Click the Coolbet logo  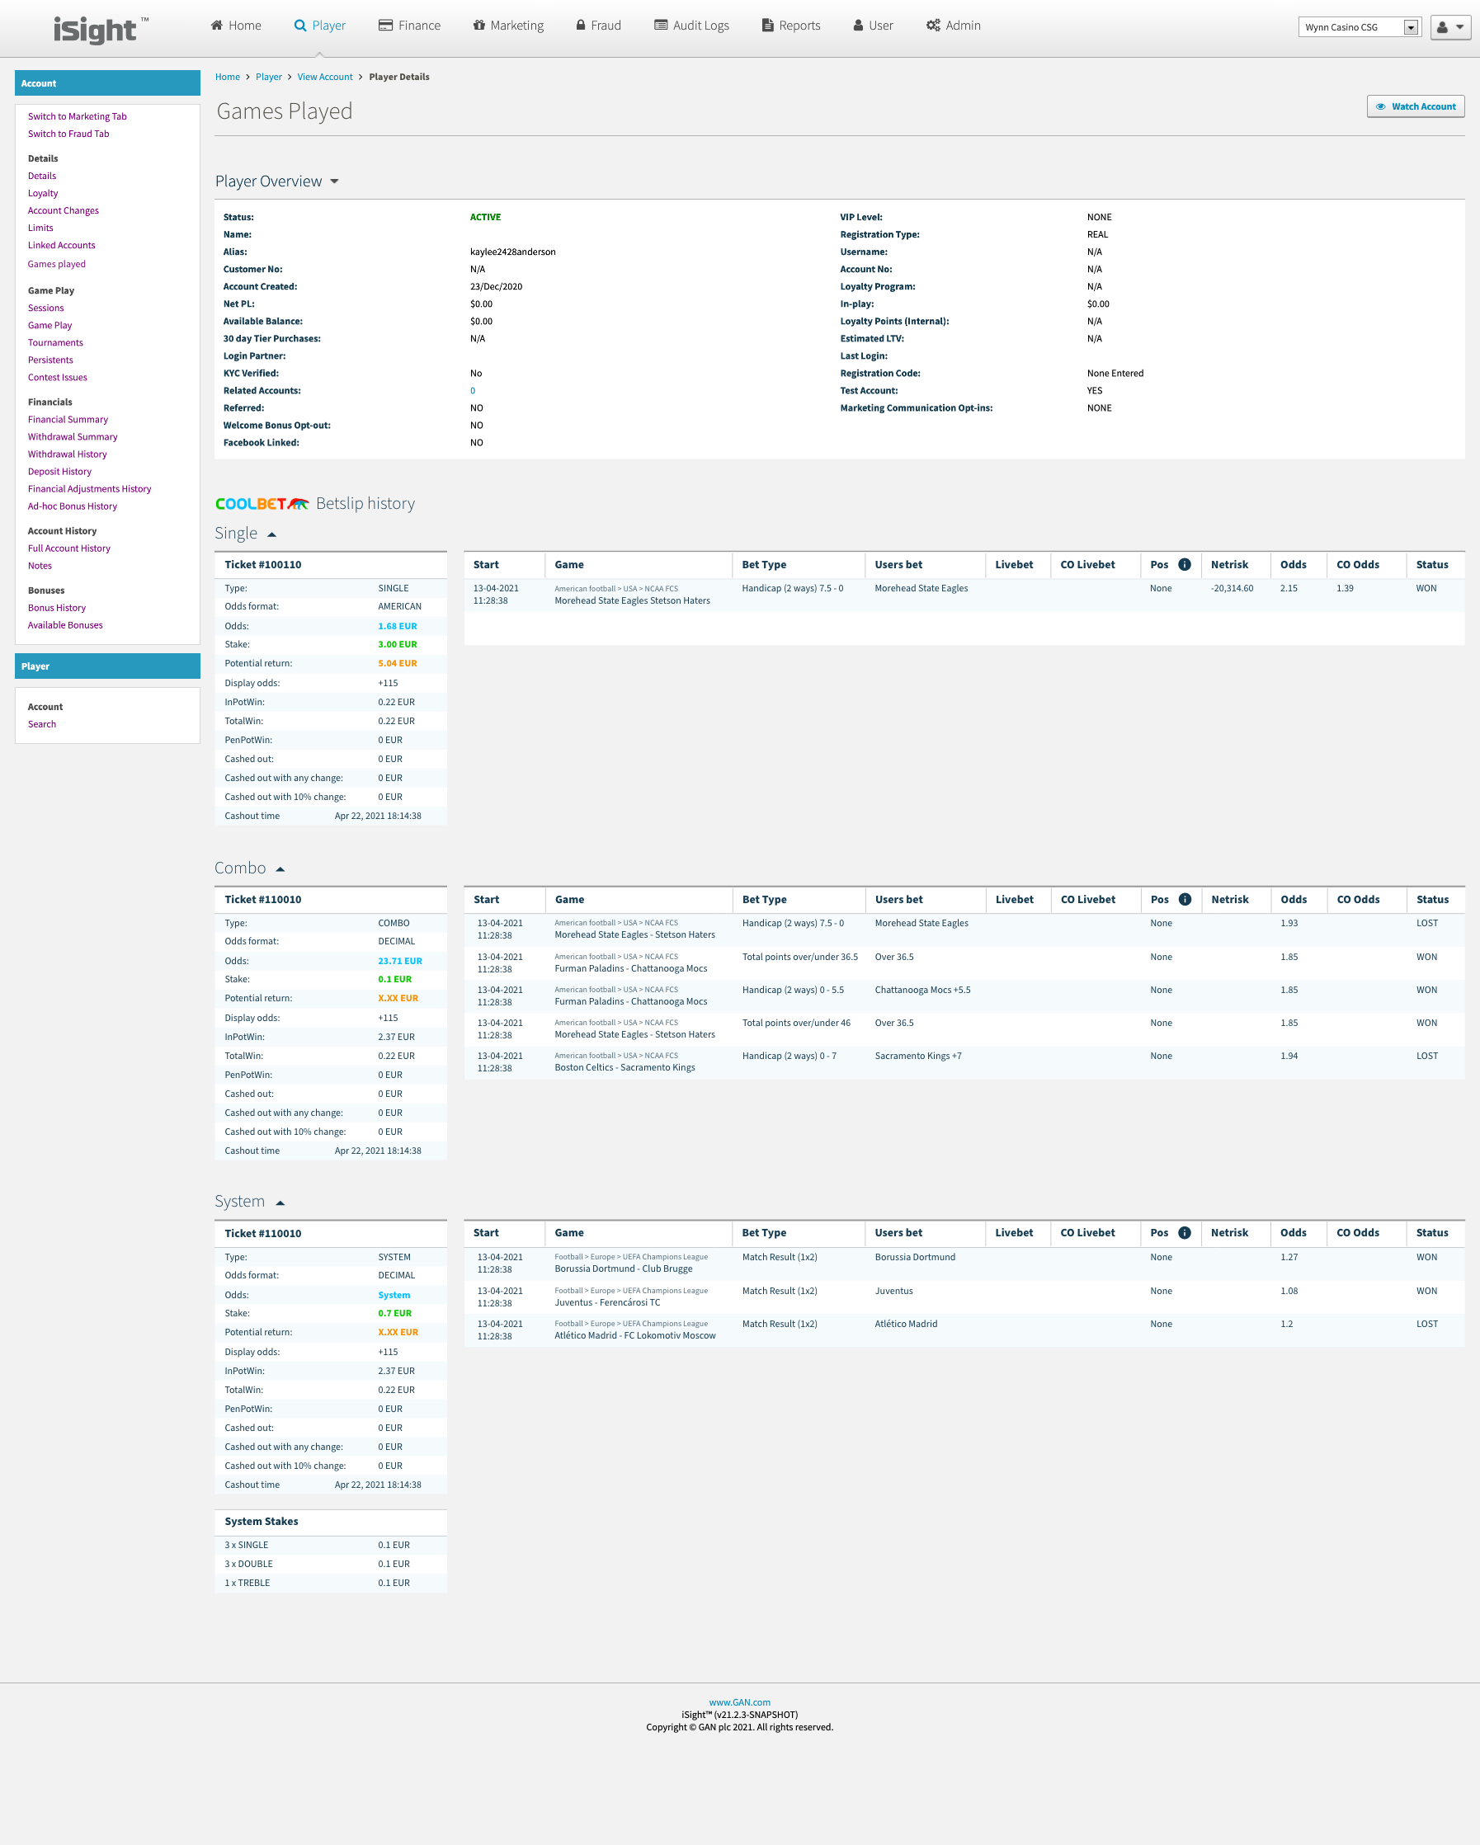(x=261, y=504)
